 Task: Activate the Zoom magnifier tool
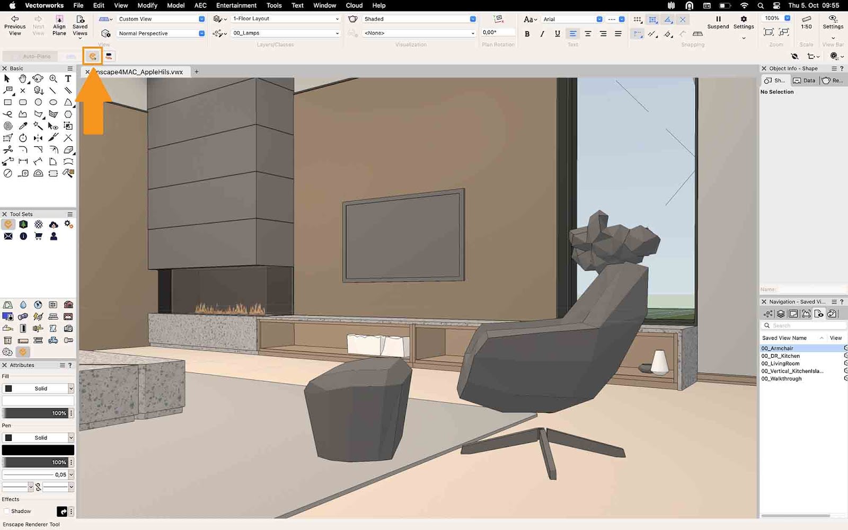tap(53, 78)
